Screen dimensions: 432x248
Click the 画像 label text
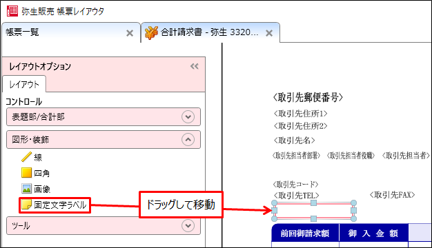[42, 189]
